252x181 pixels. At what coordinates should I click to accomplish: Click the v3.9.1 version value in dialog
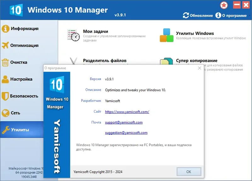click(109, 79)
